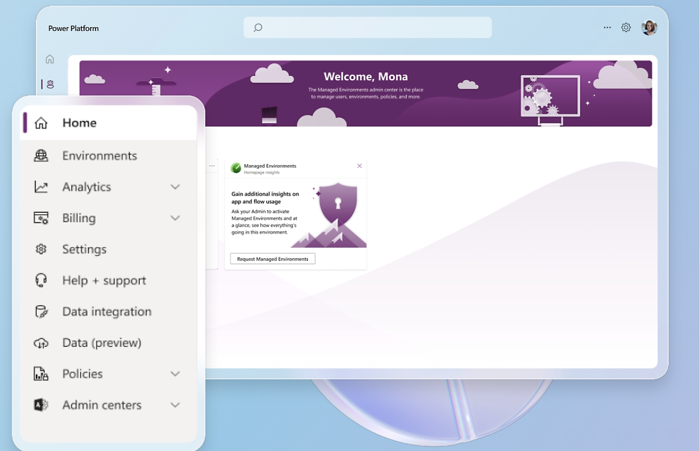Click the Billing label text

coord(79,218)
